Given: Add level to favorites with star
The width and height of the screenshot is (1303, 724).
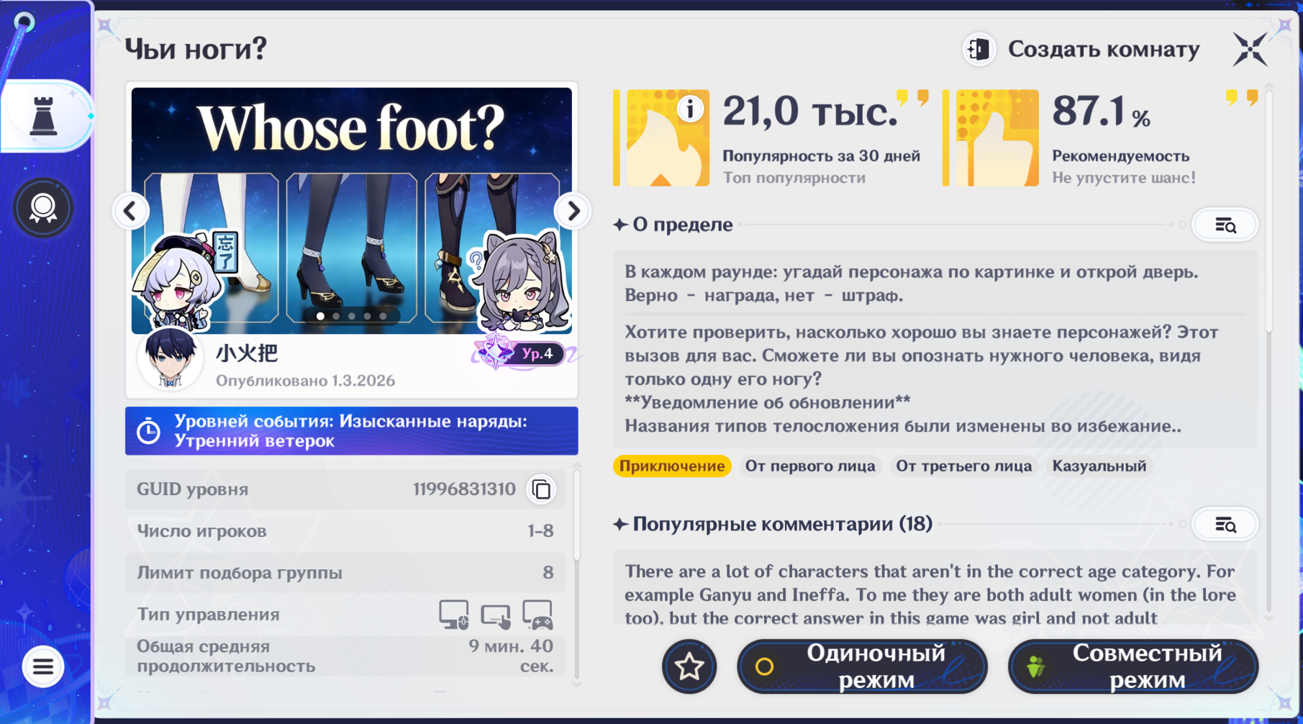Looking at the screenshot, I should click(689, 667).
